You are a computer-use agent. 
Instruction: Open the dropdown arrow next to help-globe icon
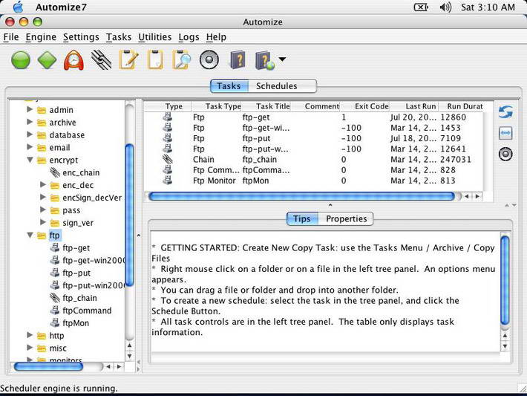pos(282,60)
